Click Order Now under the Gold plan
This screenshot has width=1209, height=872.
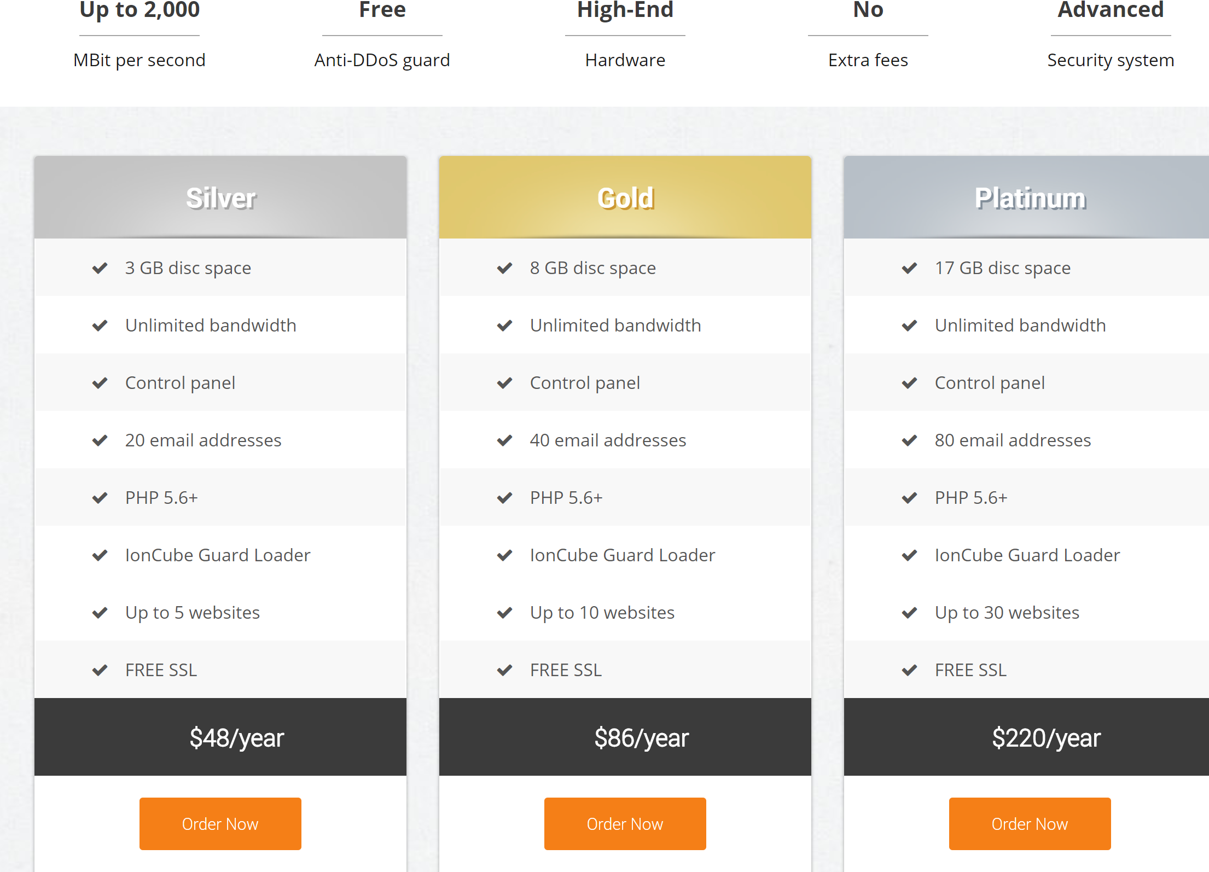[625, 824]
